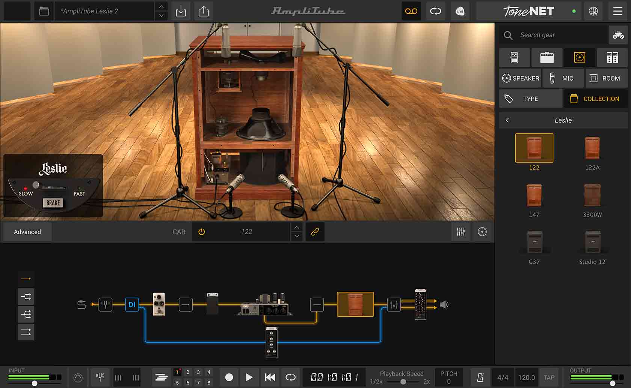Toggle the tape recorder icon

point(411,11)
